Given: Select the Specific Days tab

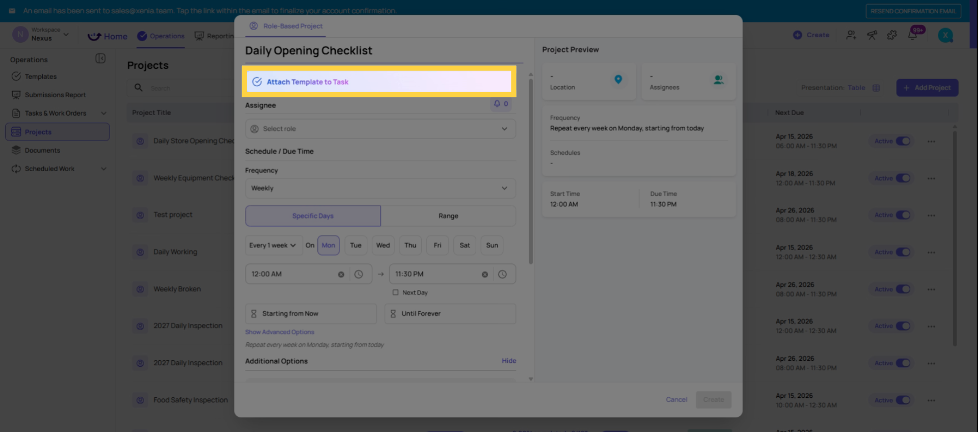Looking at the screenshot, I should (313, 216).
